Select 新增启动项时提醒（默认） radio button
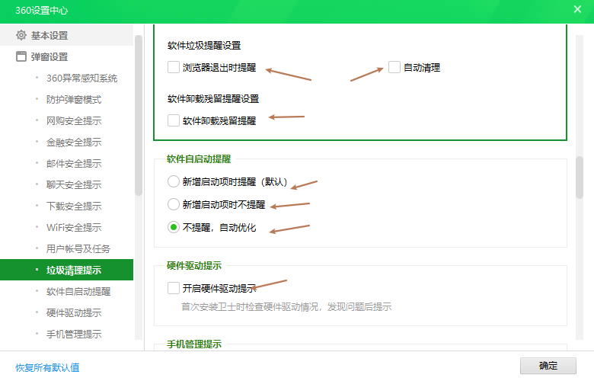Viewport: 594px width, 381px height. 174,181
